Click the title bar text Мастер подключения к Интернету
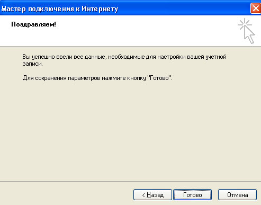The image size is (261, 205). tap(60, 9)
